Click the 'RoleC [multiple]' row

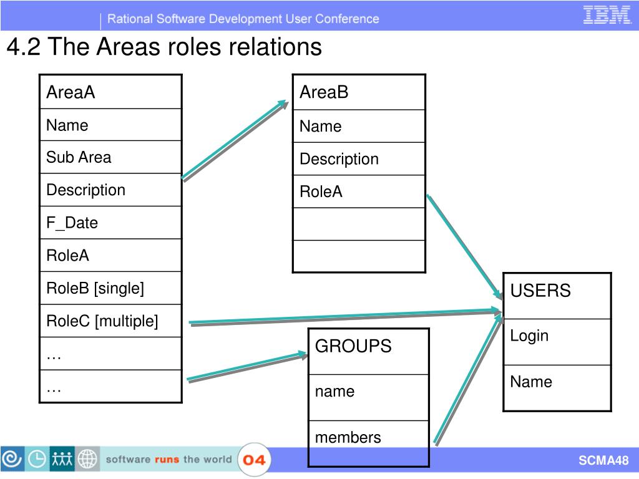click(110, 321)
